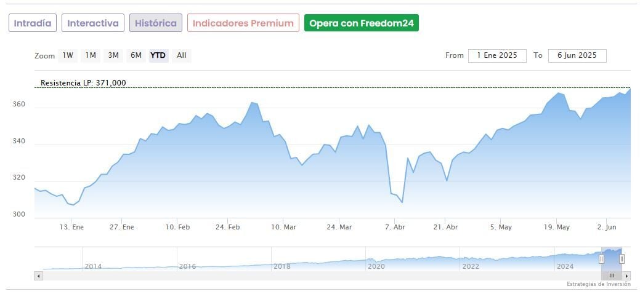This screenshot has height=294, width=640.
Task: Switch to the Interactiva chart tab
Action: [x=93, y=23]
